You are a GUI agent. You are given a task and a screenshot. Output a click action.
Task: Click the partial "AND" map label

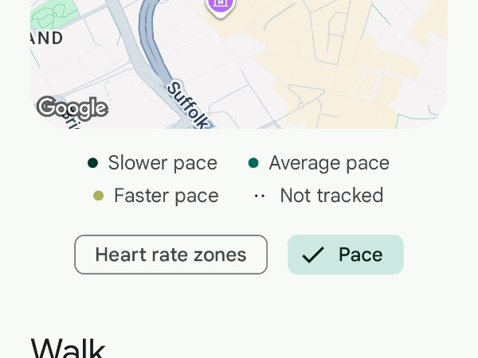tap(46, 38)
